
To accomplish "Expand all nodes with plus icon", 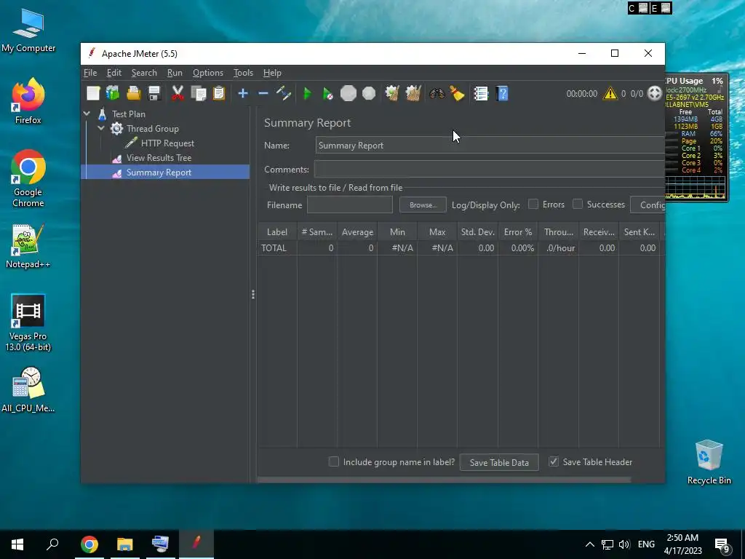I will pos(243,93).
